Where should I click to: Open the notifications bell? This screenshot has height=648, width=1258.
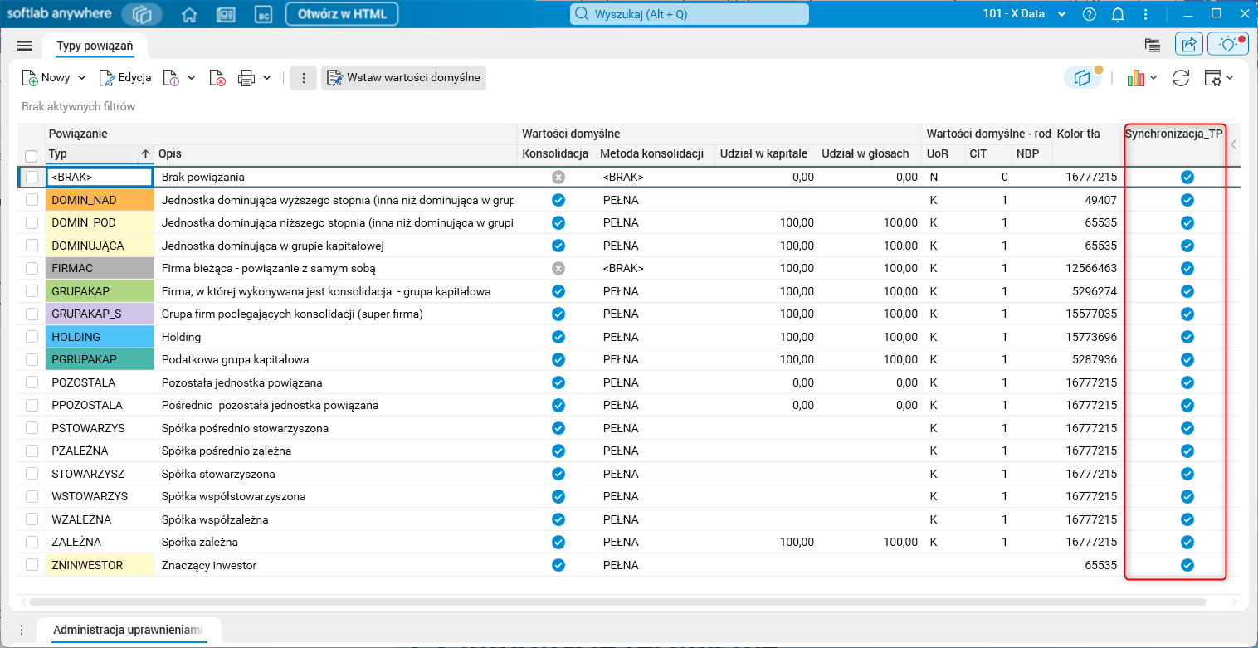tap(1118, 14)
